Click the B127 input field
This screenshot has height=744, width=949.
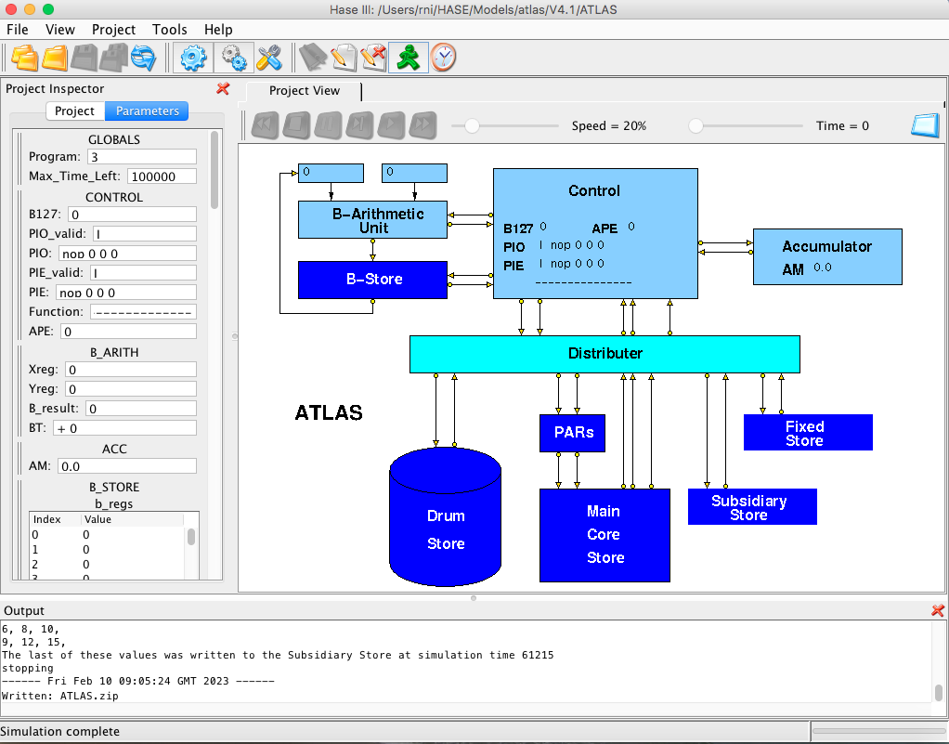point(132,215)
